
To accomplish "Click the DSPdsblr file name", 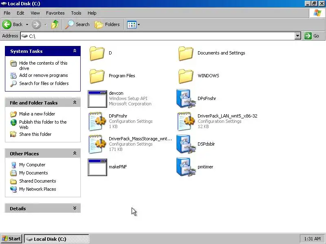I will [x=206, y=144].
